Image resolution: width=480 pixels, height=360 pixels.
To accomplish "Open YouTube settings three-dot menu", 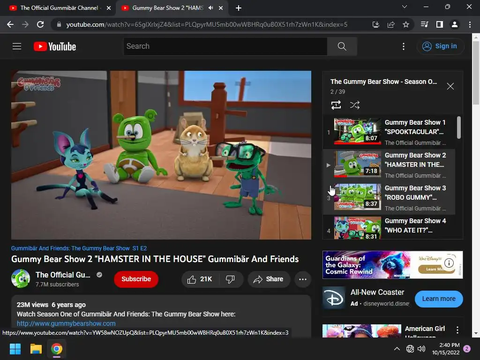I will 404,46.
